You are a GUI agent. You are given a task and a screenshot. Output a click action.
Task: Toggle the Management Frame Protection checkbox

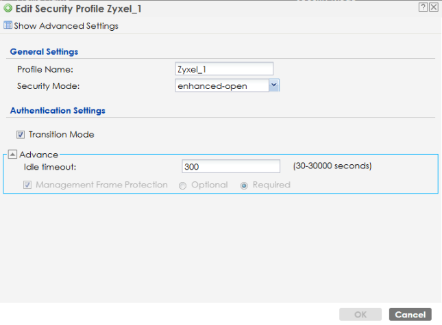[x=27, y=185]
